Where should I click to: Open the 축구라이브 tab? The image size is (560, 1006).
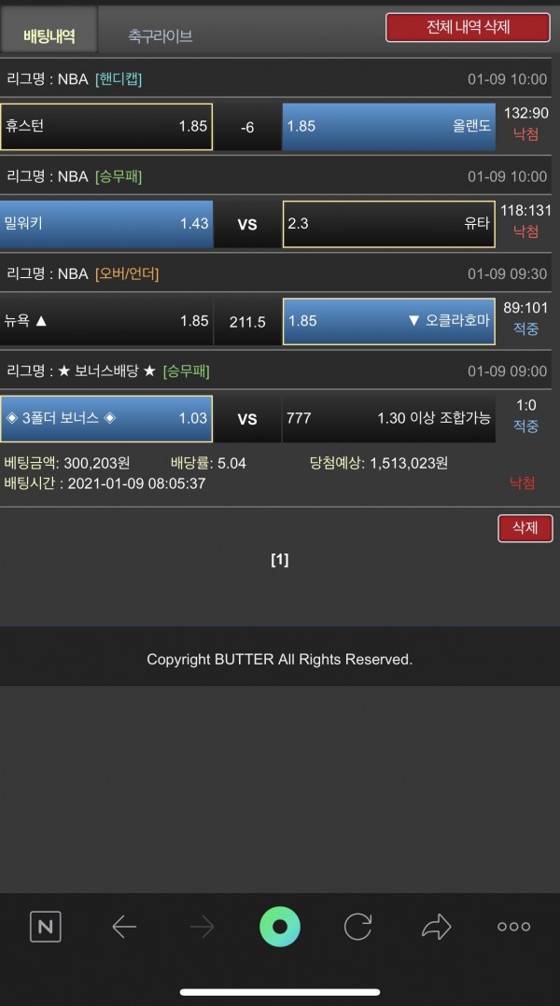pyautogui.click(x=161, y=35)
